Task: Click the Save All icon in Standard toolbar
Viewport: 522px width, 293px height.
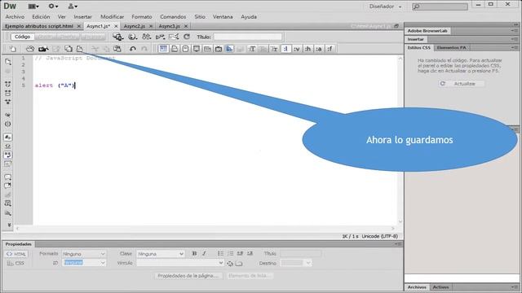Action: click(69, 49)
